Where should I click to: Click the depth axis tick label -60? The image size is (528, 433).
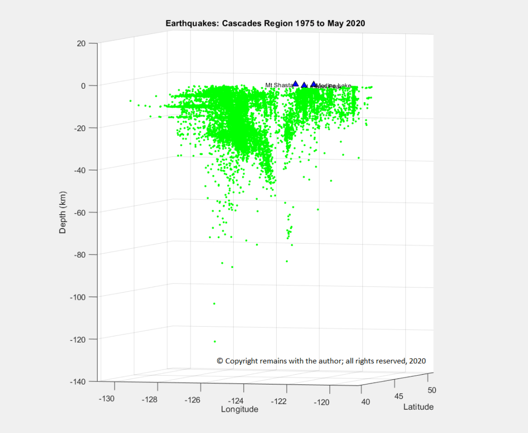tap(79, 212)
